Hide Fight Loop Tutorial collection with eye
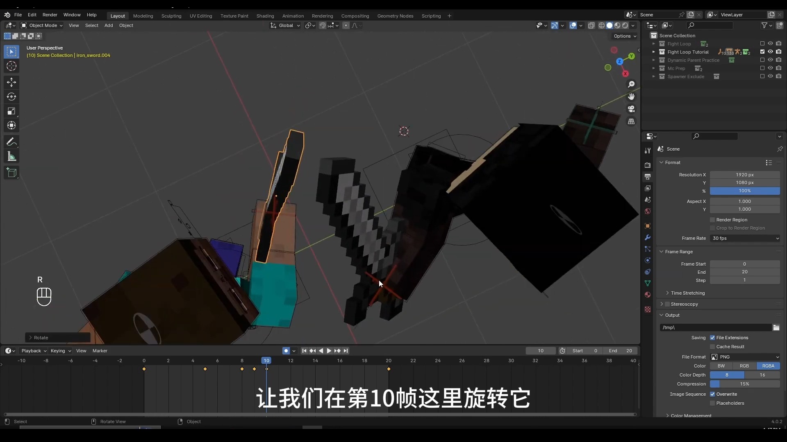This screenshot has width=787, height=442. pyautogui.click(x=770, y=52)
